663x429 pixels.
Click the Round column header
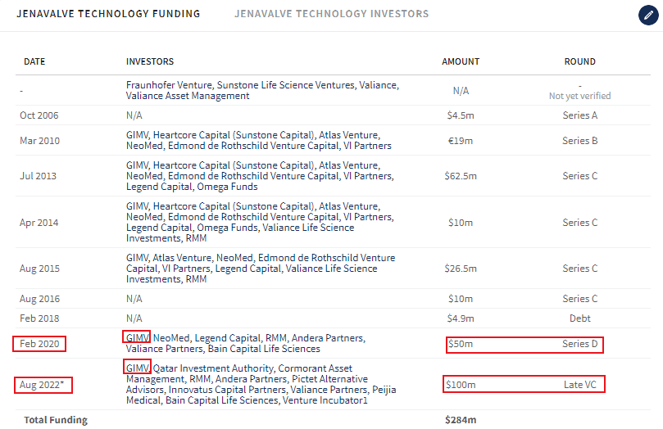579,61
